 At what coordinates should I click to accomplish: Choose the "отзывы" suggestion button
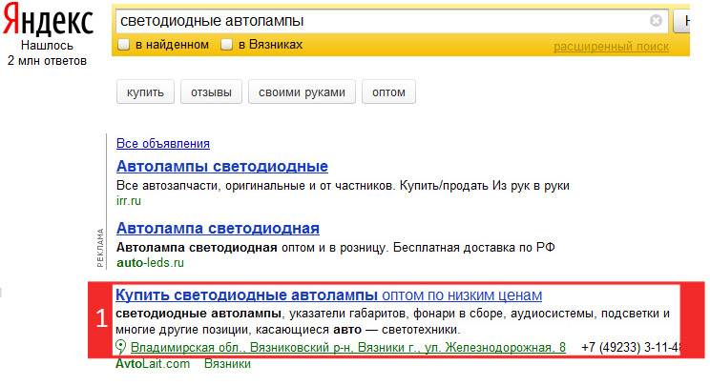pyautogui.click(x=211, y=92)
